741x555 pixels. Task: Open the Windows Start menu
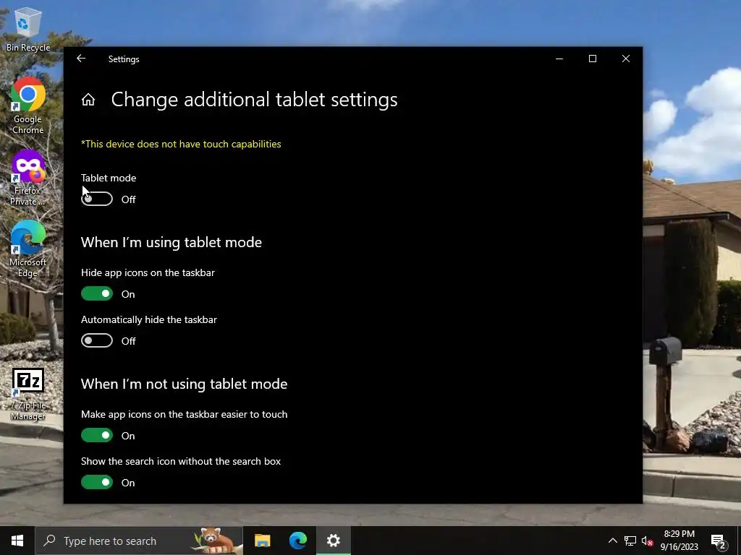[x=17, y=541]
